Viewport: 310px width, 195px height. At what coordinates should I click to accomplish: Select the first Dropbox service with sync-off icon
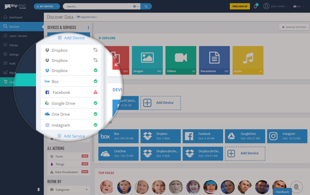click(x=71, y=50)
